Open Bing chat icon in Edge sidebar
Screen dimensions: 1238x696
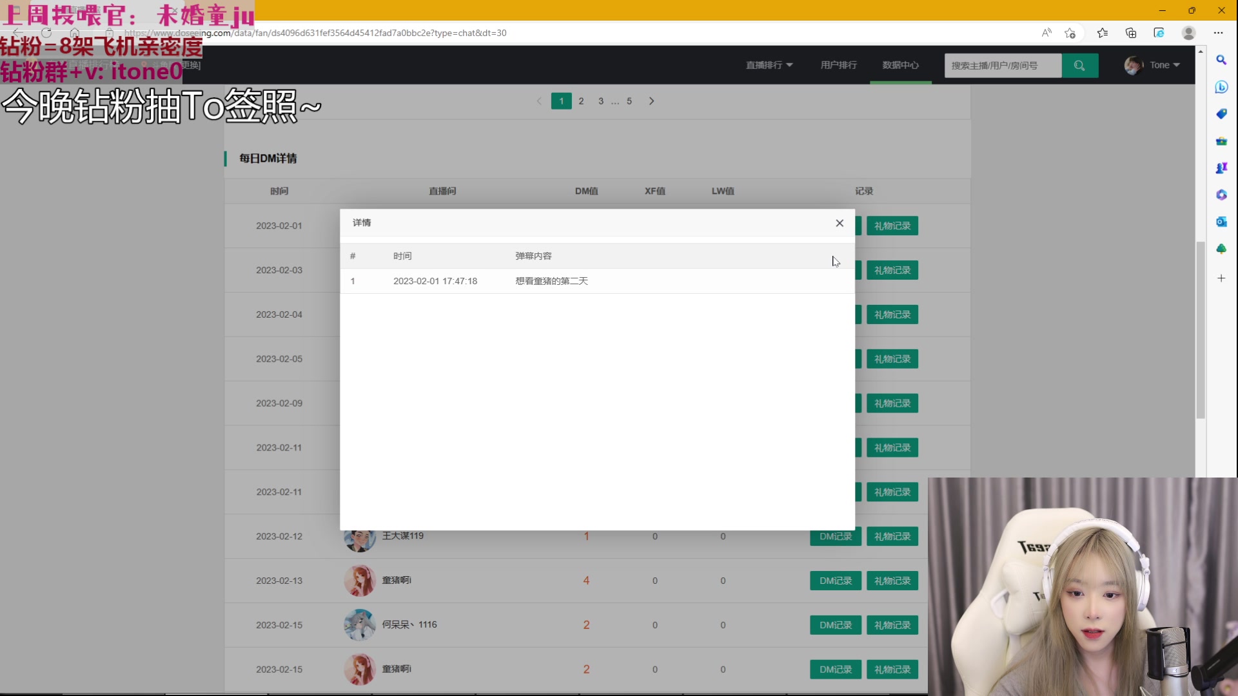1221,87
